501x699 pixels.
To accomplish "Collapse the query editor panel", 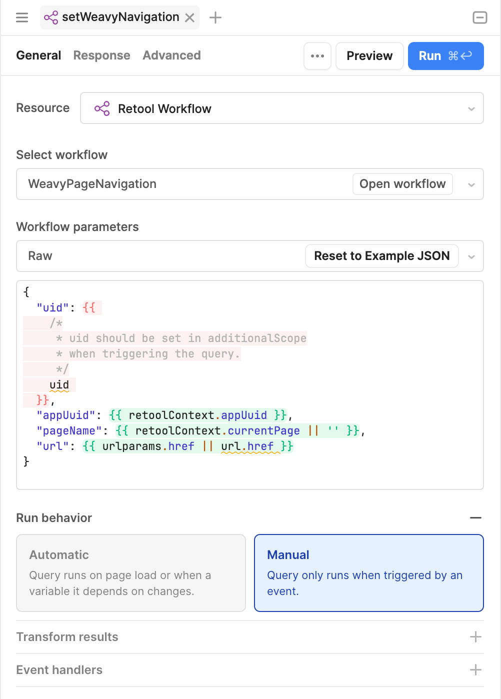I will pyautogui.click(x=479, y=17).
